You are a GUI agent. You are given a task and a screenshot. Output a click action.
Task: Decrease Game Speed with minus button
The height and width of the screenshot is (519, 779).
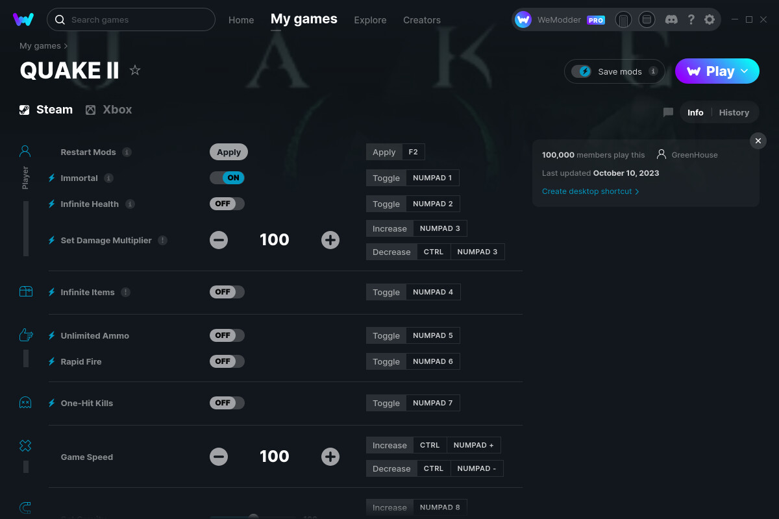click(219, 457)
